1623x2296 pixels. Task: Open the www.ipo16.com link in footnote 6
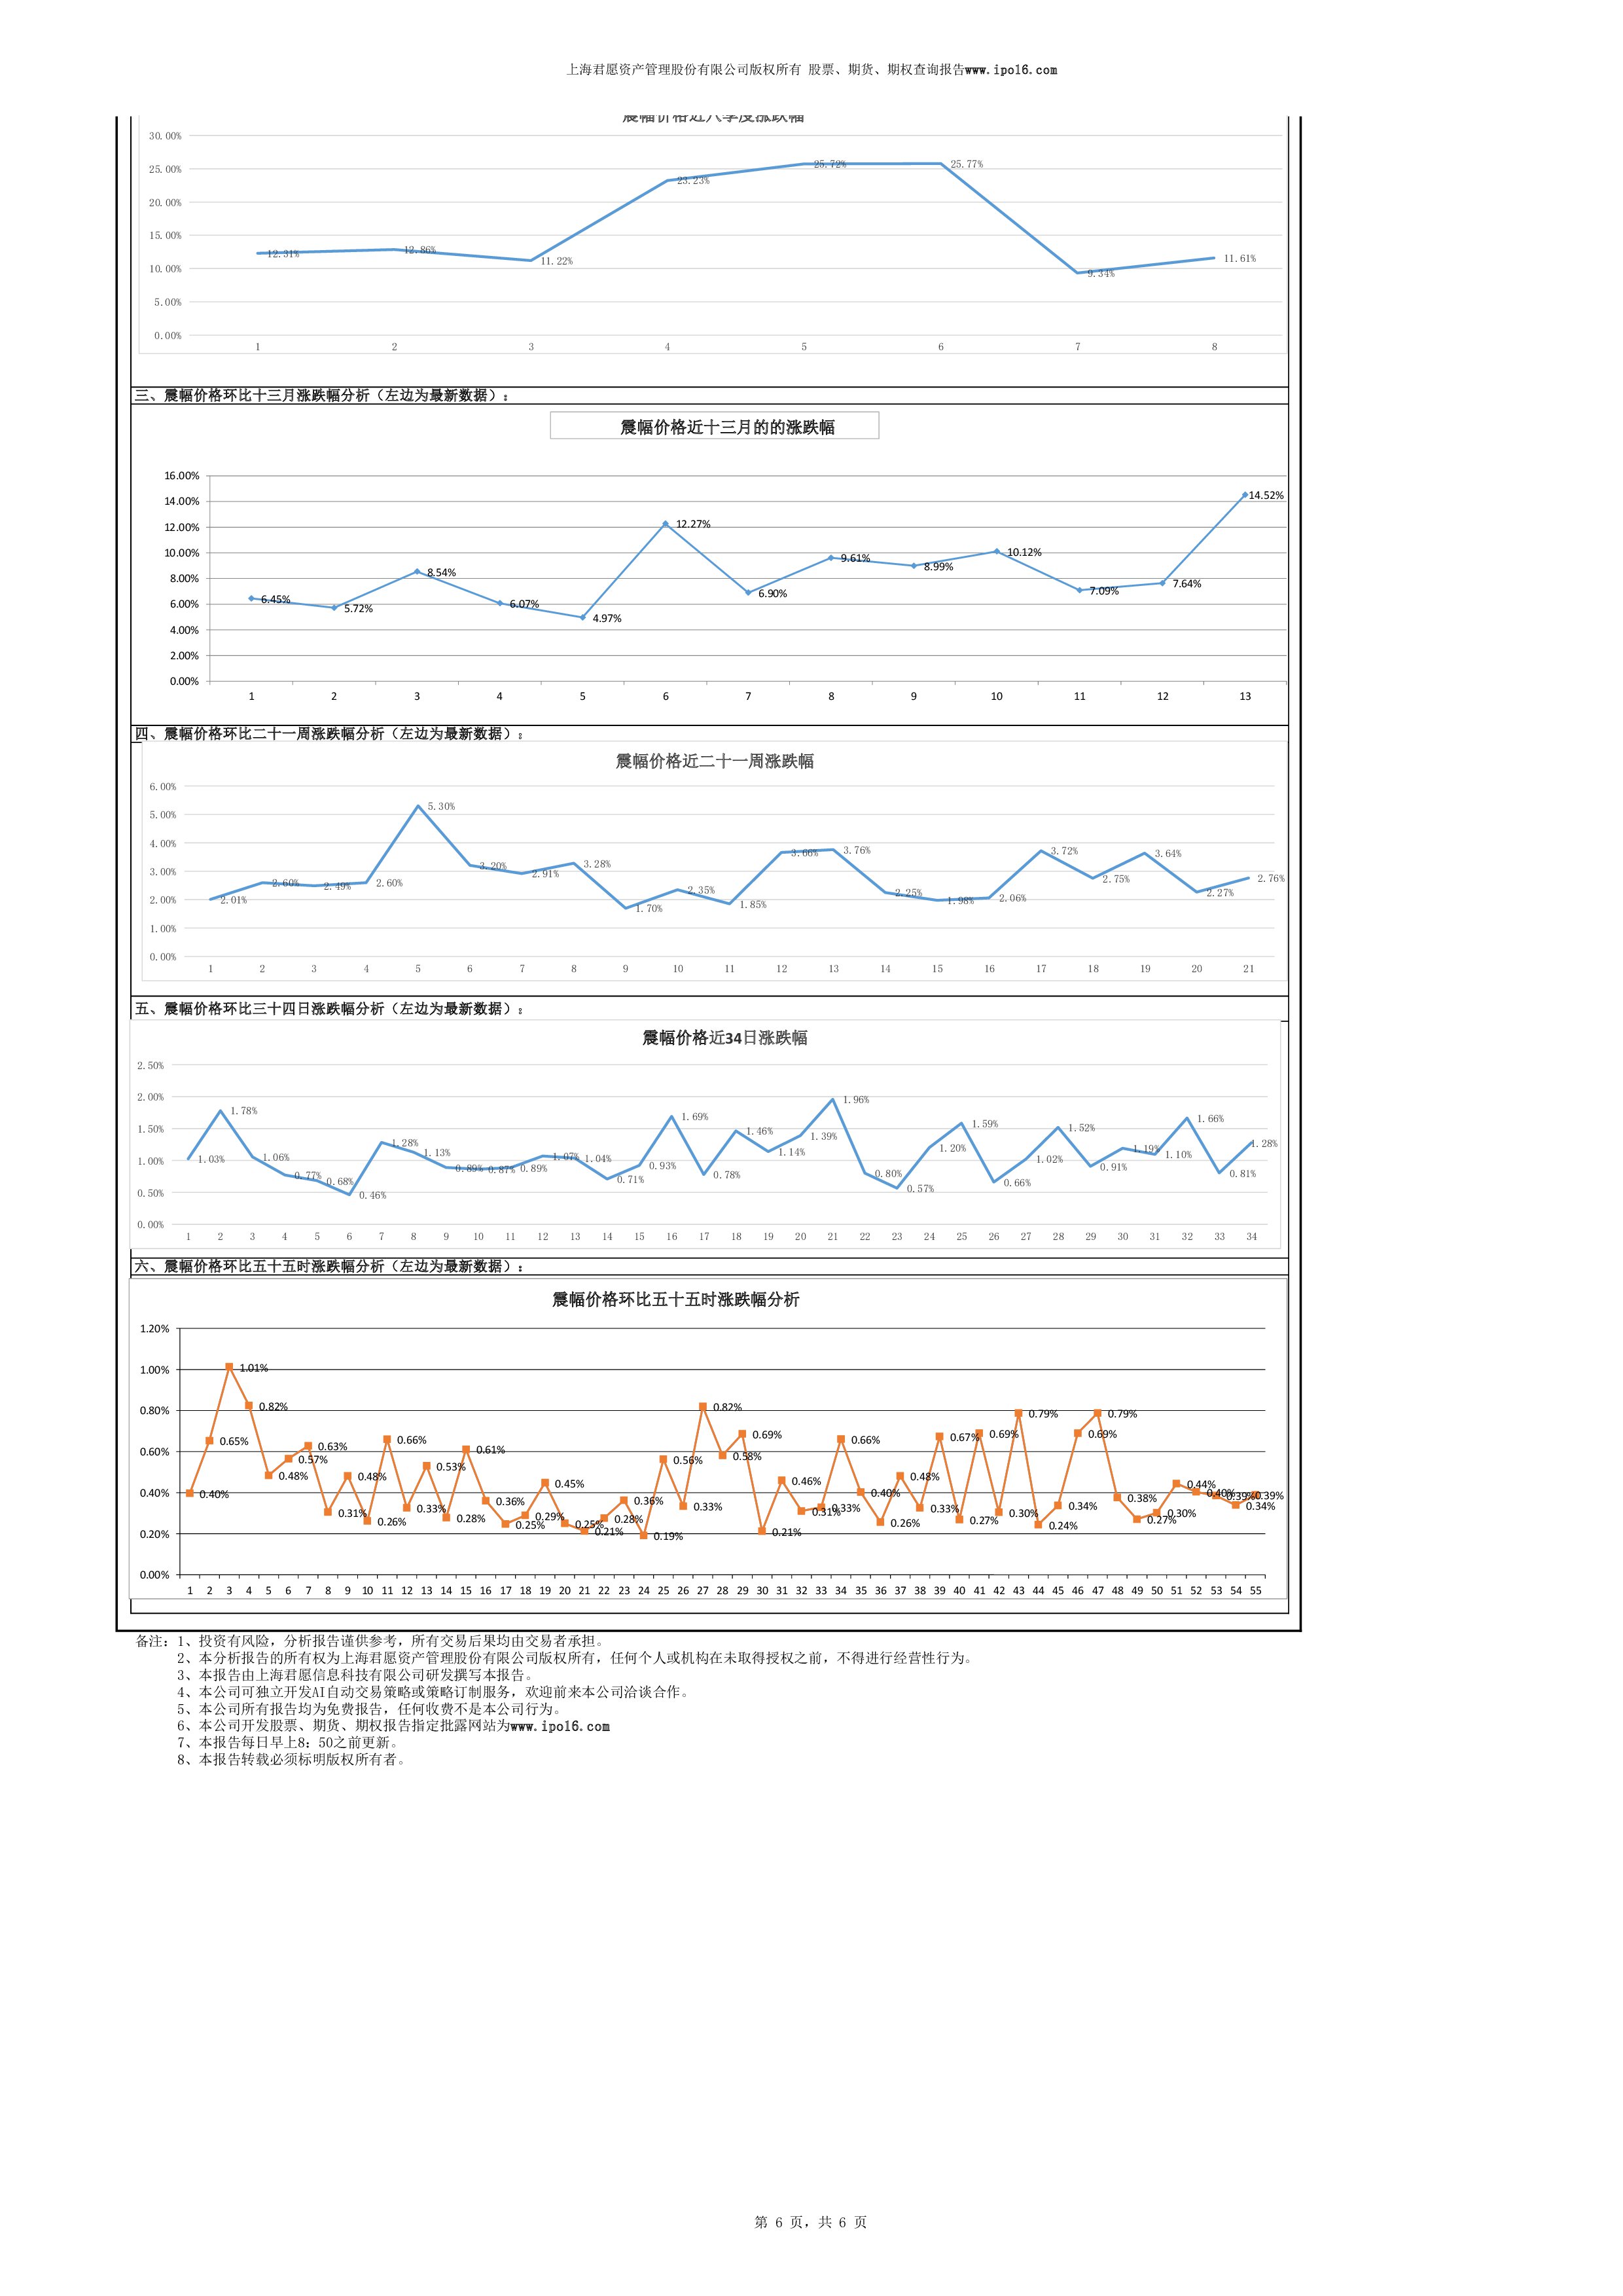[559, 1726]
